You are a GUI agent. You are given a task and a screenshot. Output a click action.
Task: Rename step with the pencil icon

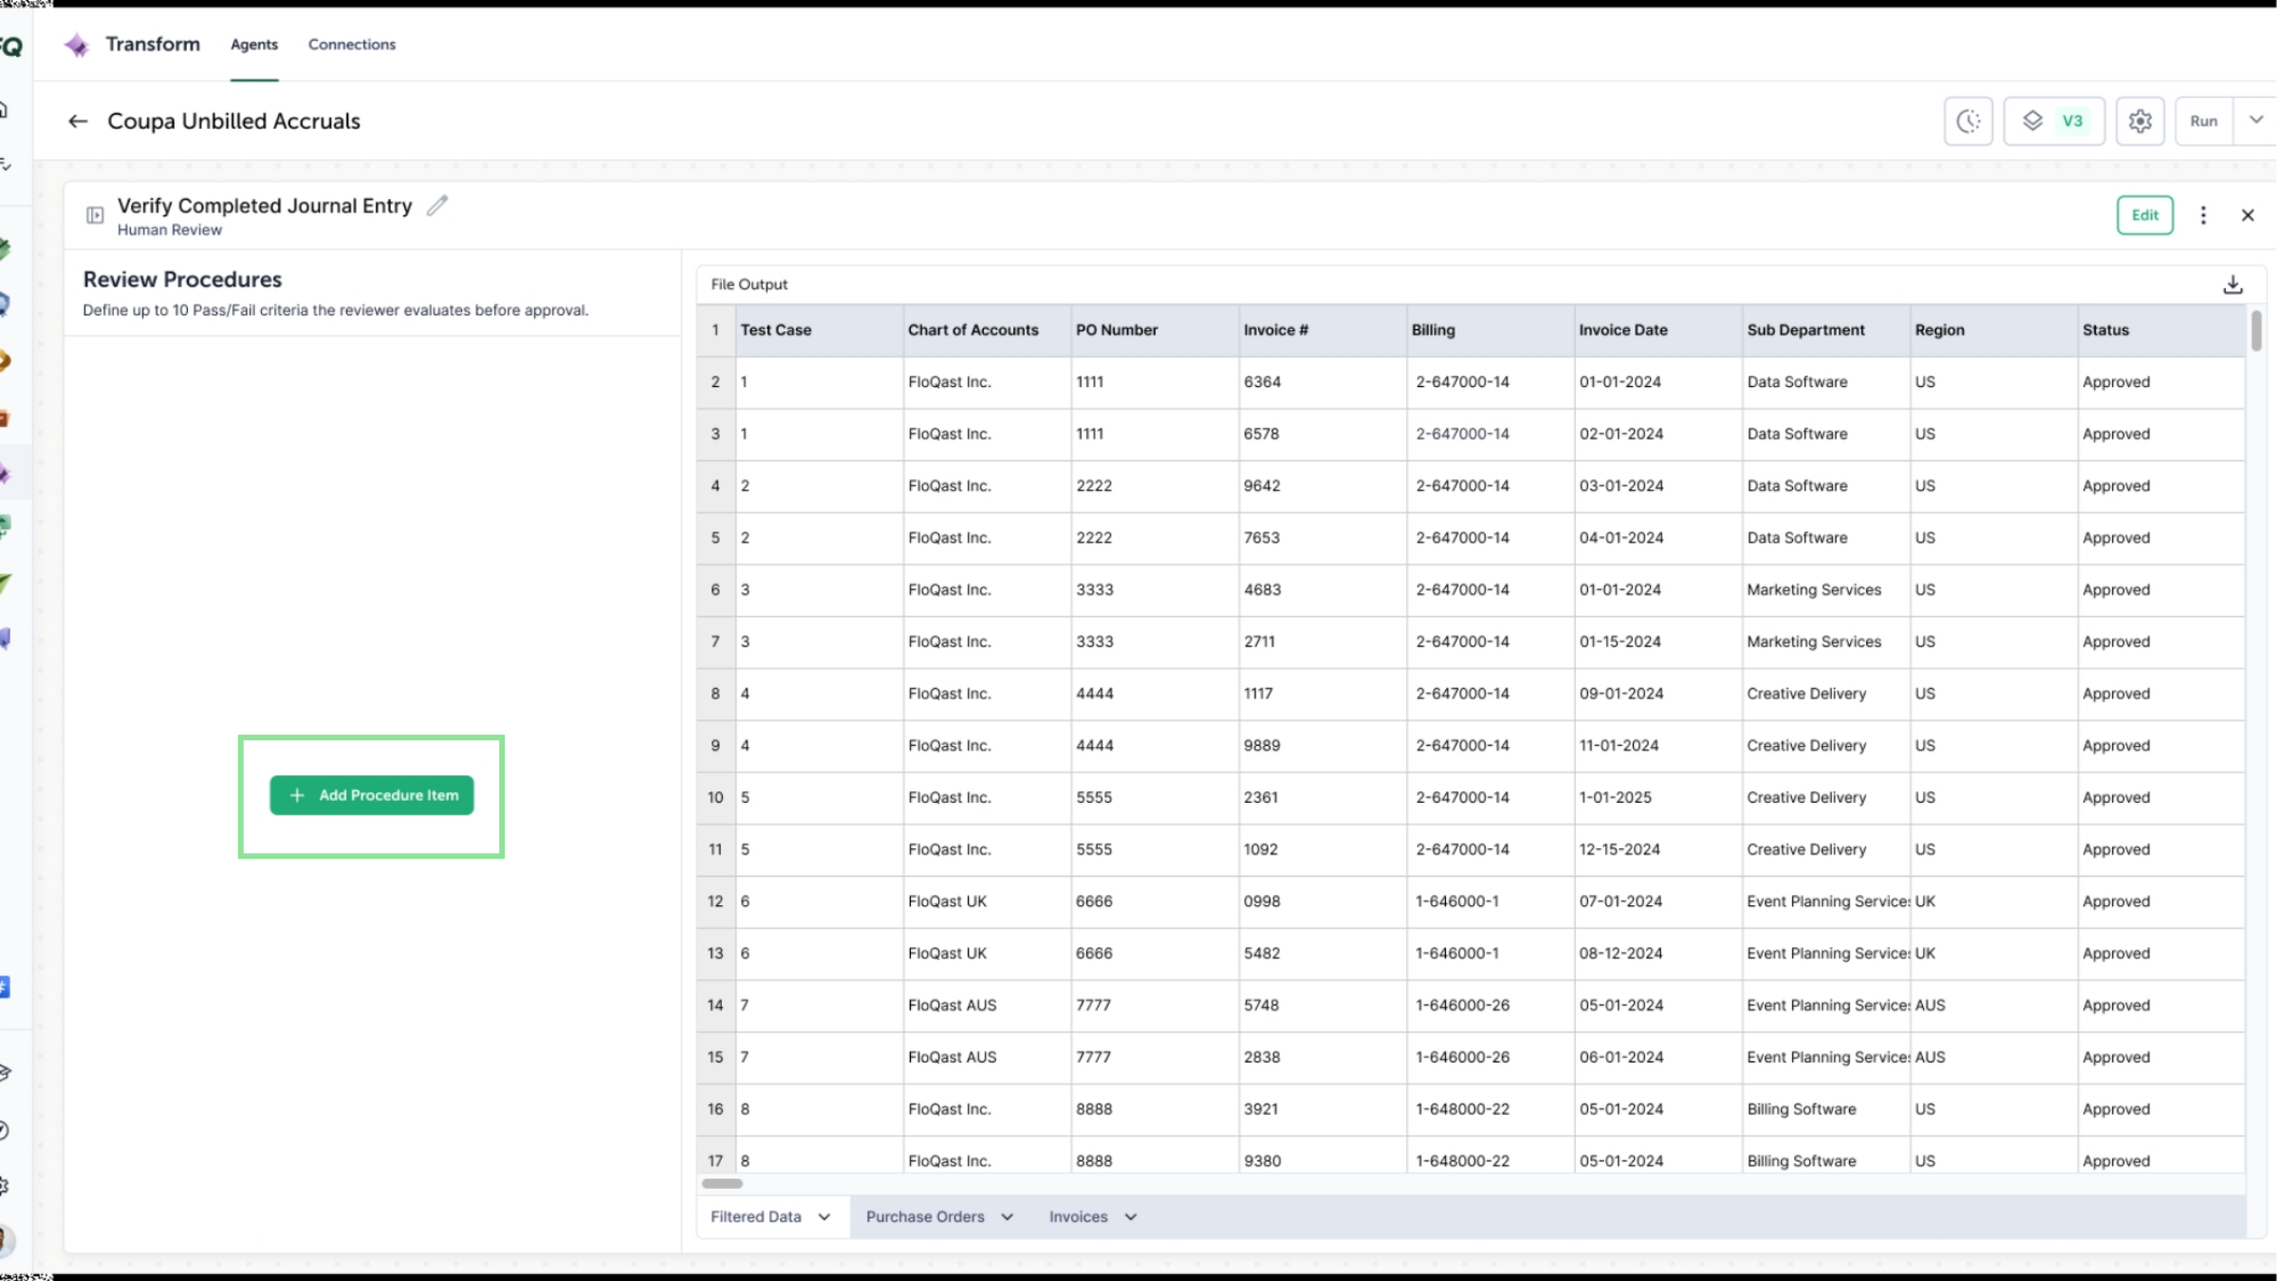[x=437, y=205]
